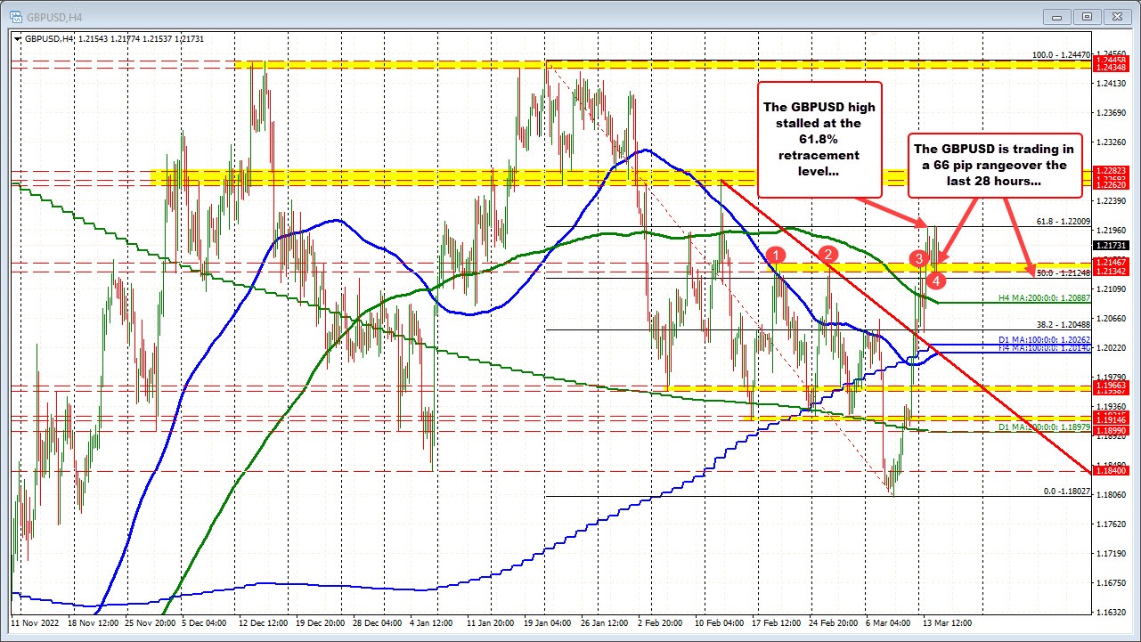Click the '11 Nov 2022' date on time axis
Image resolution: width=1141 pixels, height=642 pixels.
[36, 623]
